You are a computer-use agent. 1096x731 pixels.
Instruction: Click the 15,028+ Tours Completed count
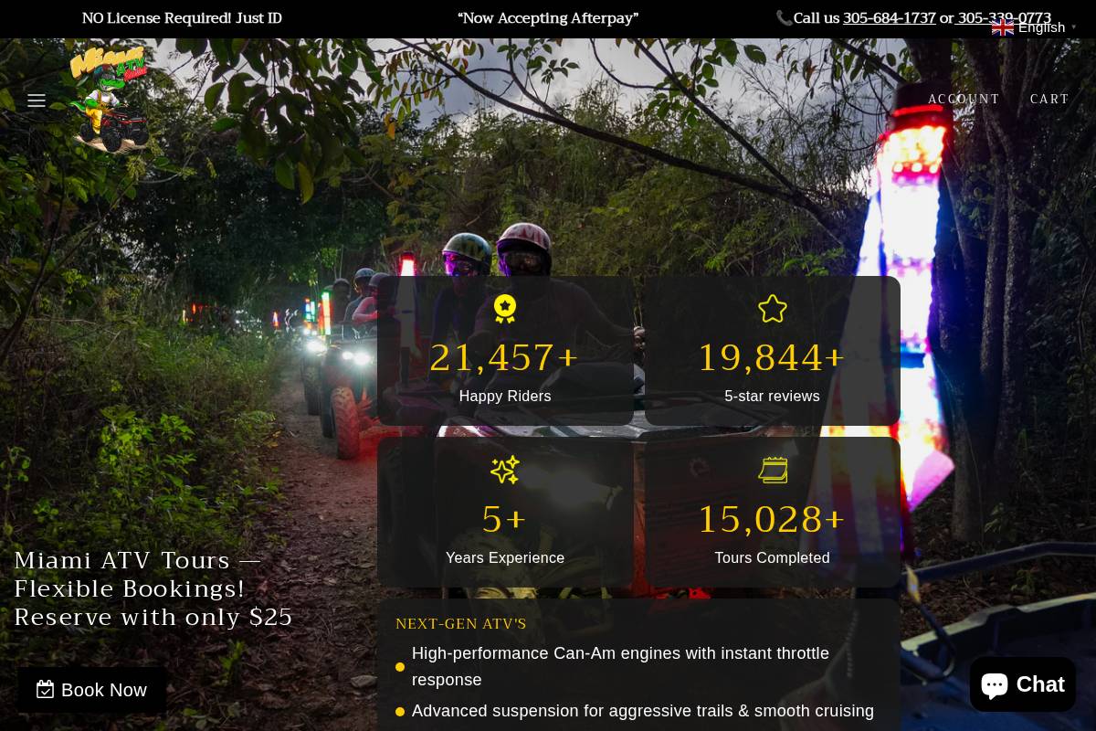tap(772, 520)
